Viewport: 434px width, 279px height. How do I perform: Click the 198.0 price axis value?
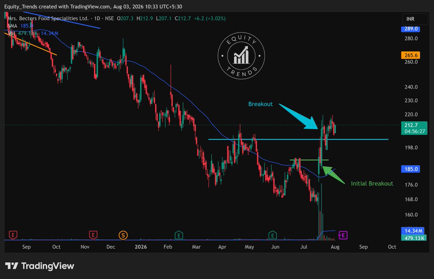(412, 148)
